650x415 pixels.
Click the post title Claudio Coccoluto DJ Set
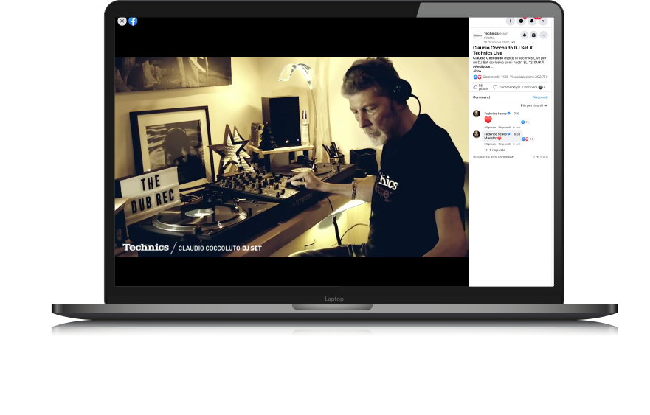point(503,50)
